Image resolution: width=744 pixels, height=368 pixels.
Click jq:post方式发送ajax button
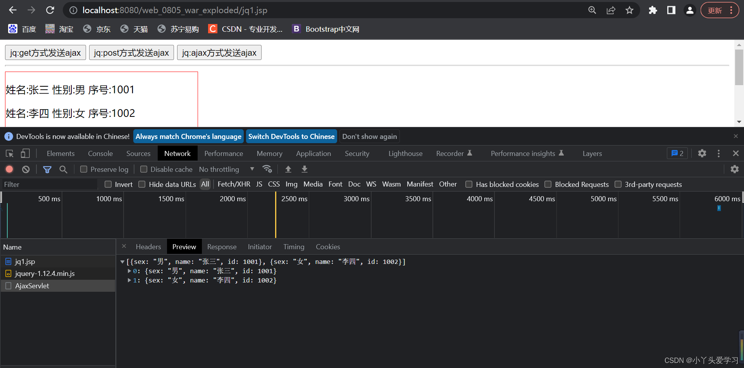pyautogui.click(x=131, y=53)
